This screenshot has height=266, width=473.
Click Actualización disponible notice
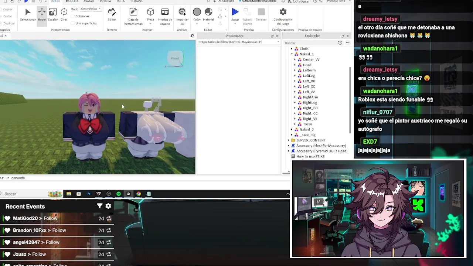pos(258,1)
